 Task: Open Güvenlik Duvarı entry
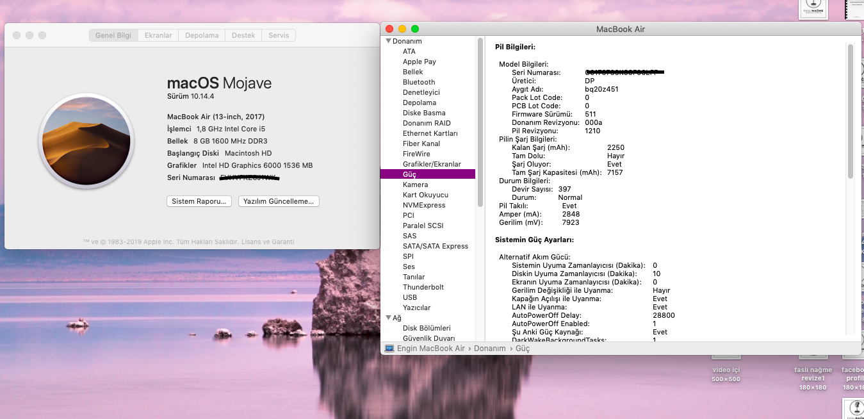(x=428, y=338)
